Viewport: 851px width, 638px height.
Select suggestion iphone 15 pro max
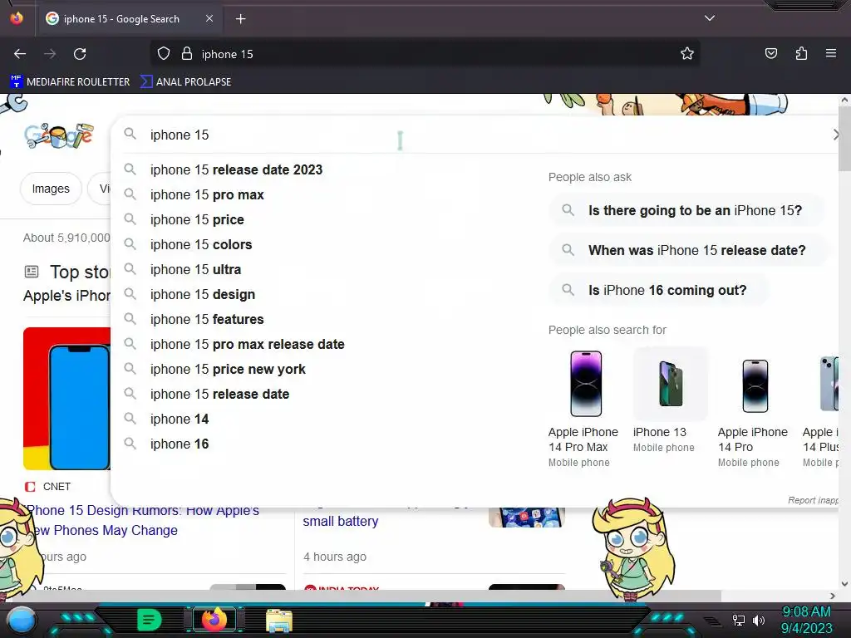pos(207,194)
